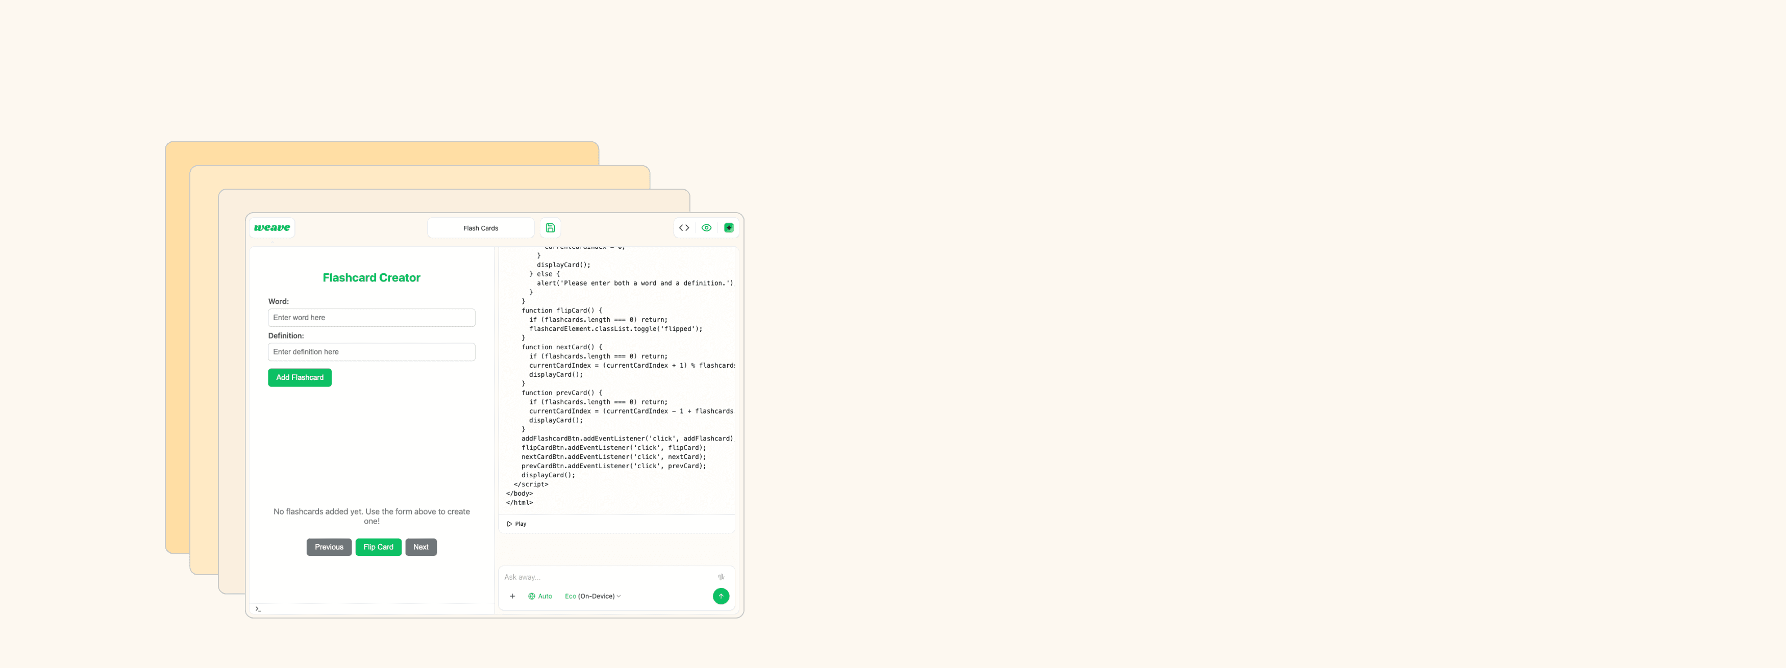Click the Add Flashcard button

(300, 377)
